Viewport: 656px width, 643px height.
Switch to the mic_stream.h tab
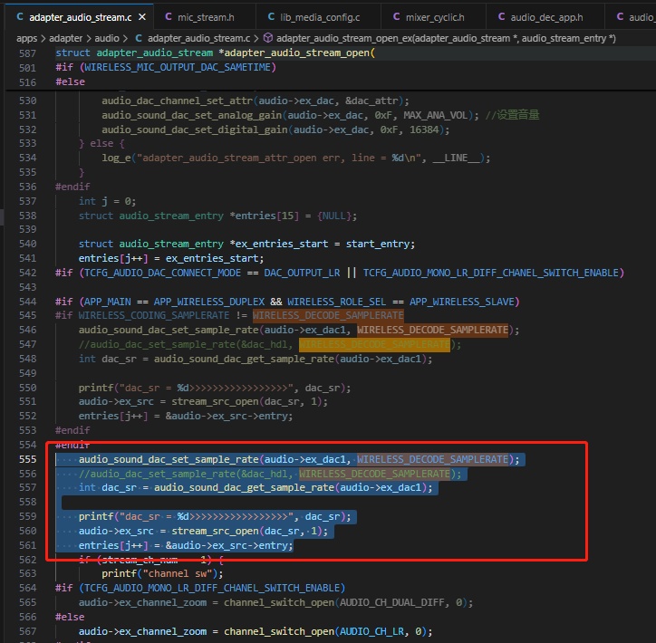(205, 17)
